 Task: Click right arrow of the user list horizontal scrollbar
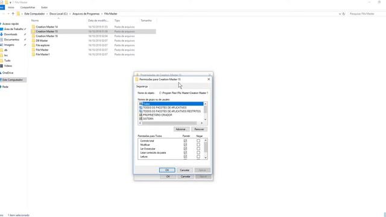[x=201, y=123]
